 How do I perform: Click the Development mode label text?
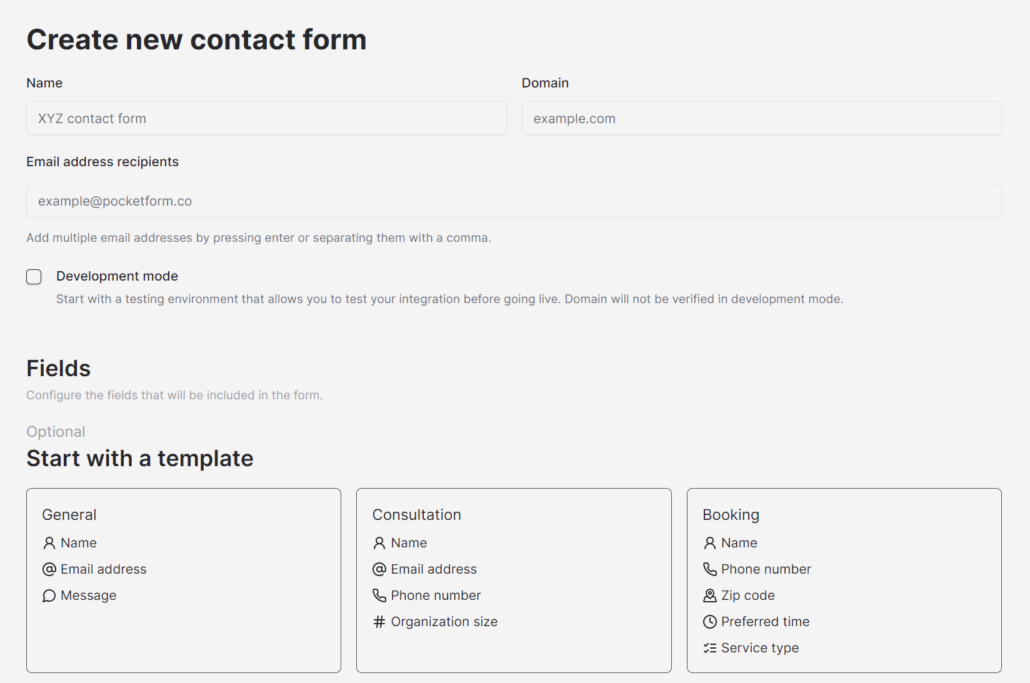[x=117, y=276]
